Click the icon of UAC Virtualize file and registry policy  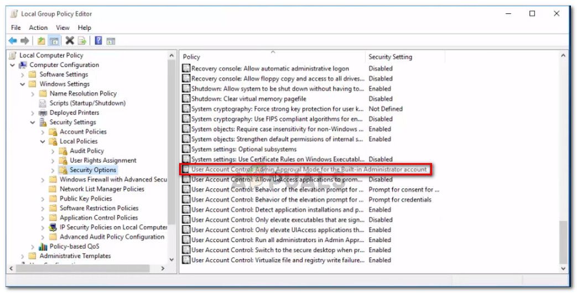(x=186, y=260)
